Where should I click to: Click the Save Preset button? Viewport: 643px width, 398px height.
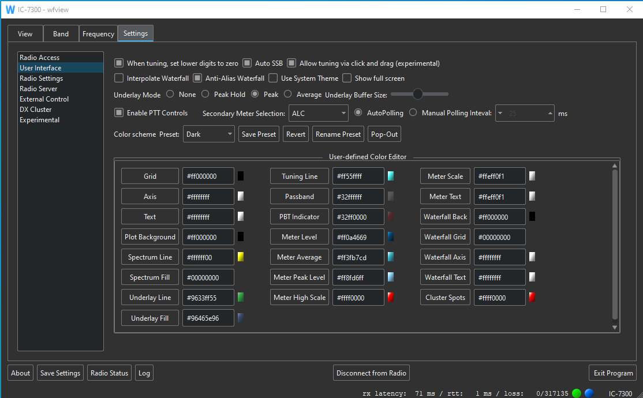259,134
